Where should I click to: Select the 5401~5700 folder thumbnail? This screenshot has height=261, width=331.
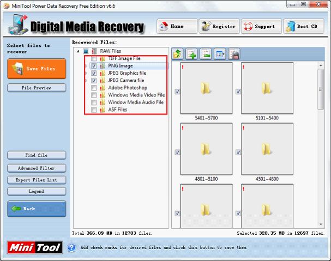coord(206,88)
